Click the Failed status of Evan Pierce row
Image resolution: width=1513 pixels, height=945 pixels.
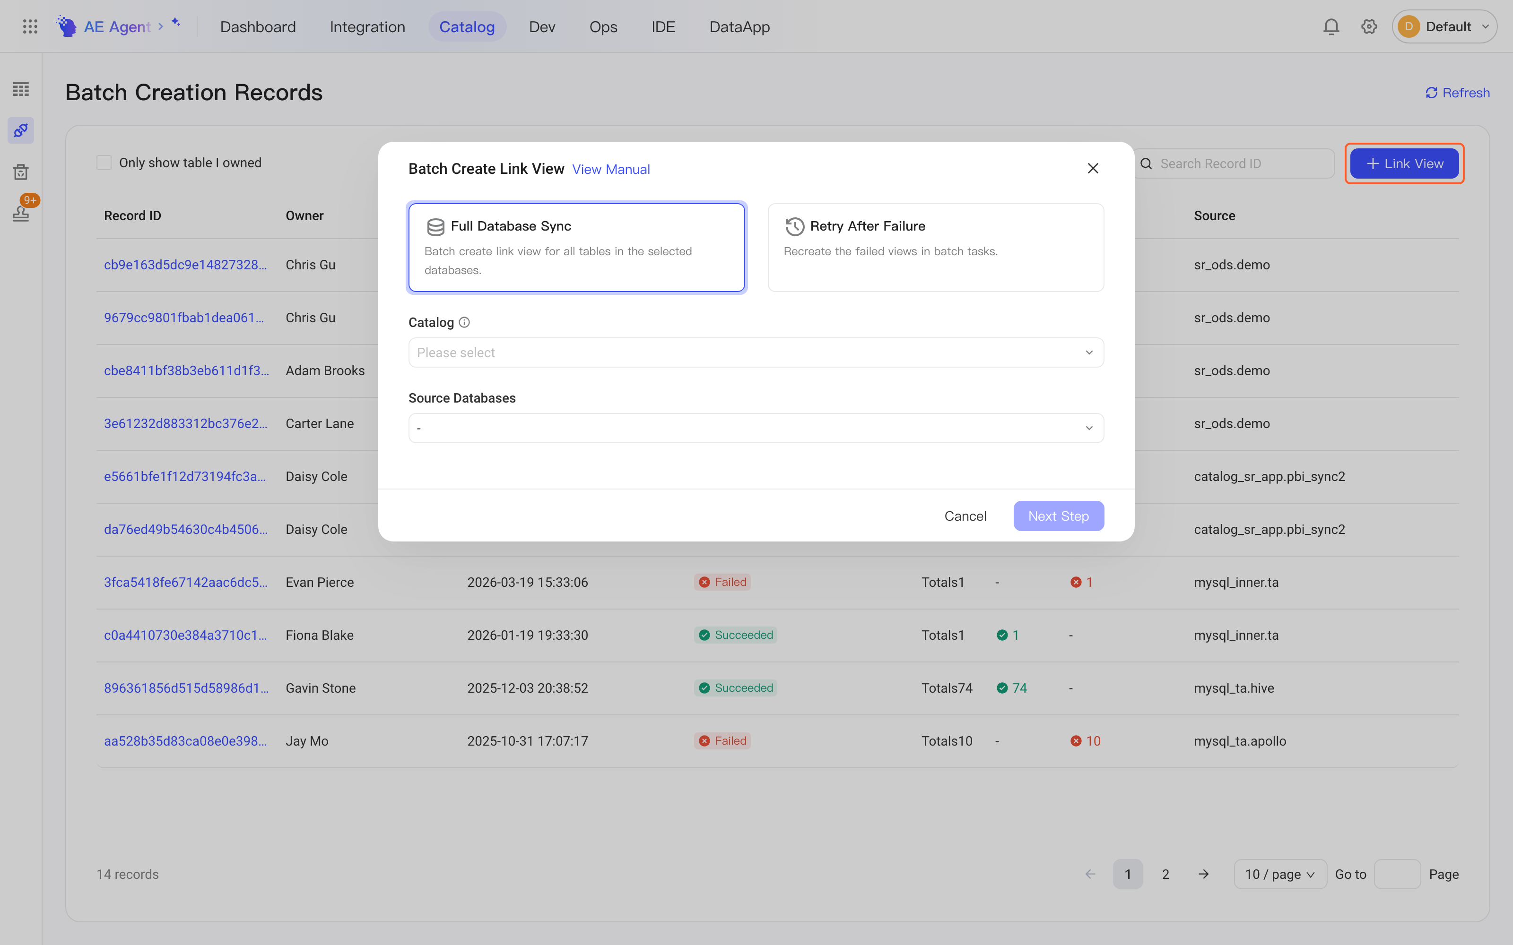(722, 582)
